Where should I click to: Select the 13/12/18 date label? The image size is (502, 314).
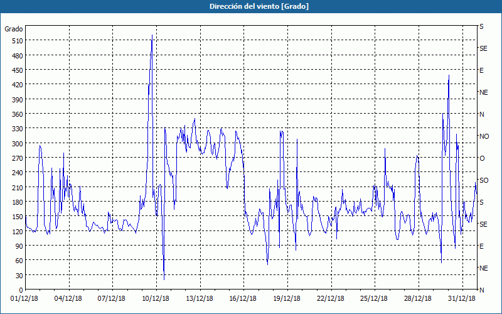pos(200,299)
